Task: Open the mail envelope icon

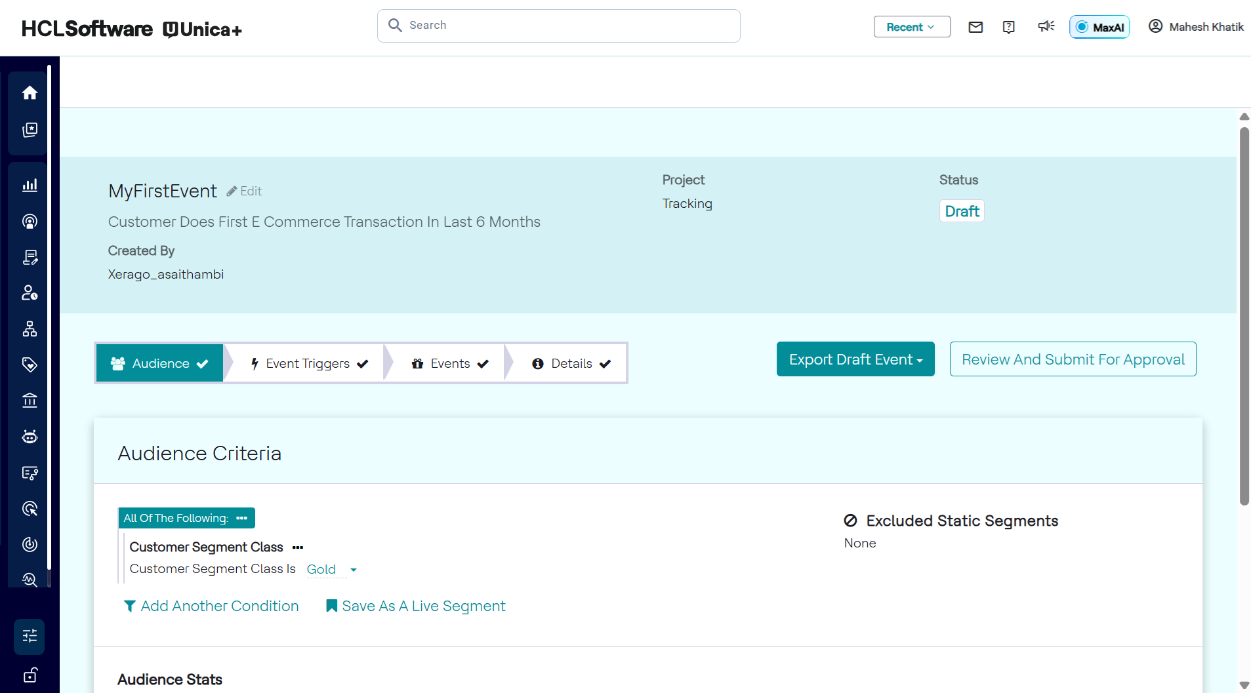Action: click(975, 27)
